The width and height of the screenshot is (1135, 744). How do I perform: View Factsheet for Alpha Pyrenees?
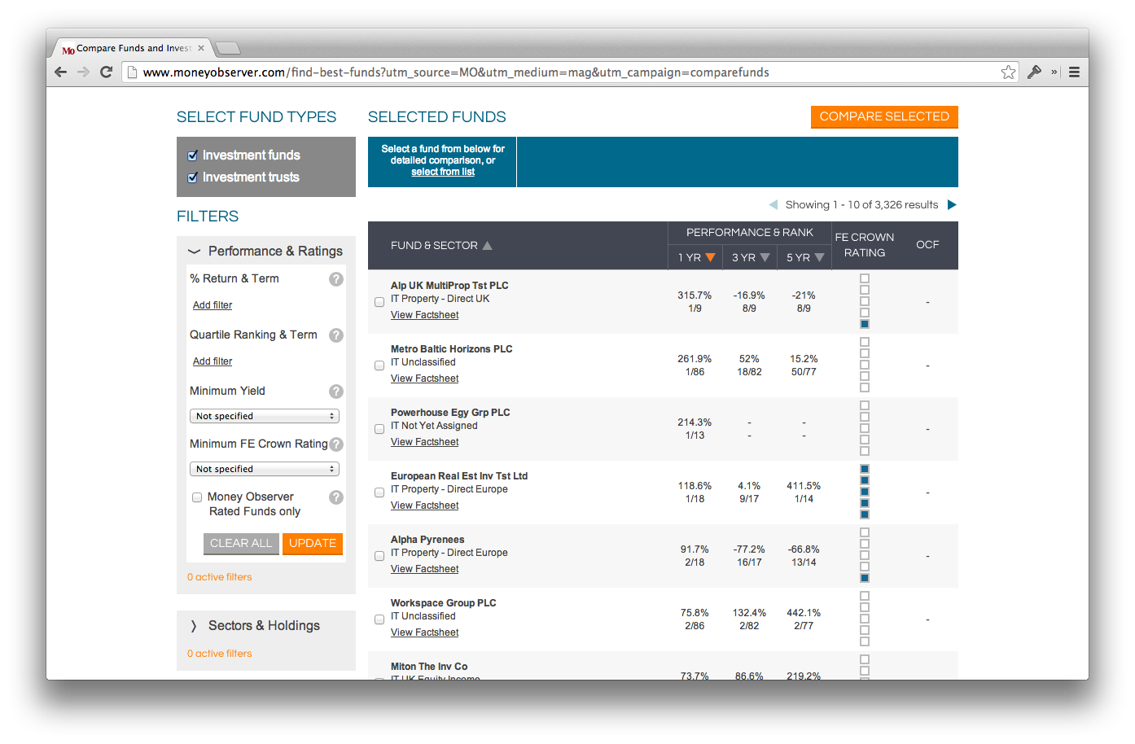(425, 569)
